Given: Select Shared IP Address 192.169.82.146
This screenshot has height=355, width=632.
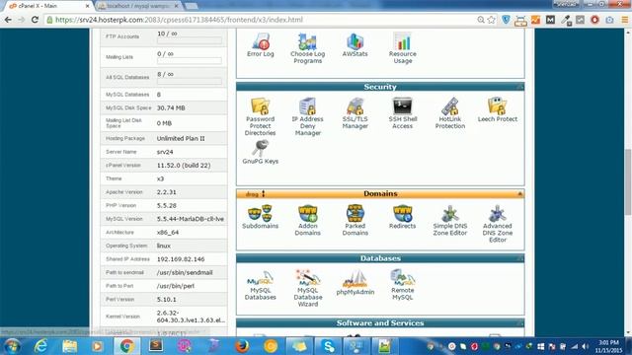Looking at the screenshot, I should pyautogui.click(x=181, y=259).
